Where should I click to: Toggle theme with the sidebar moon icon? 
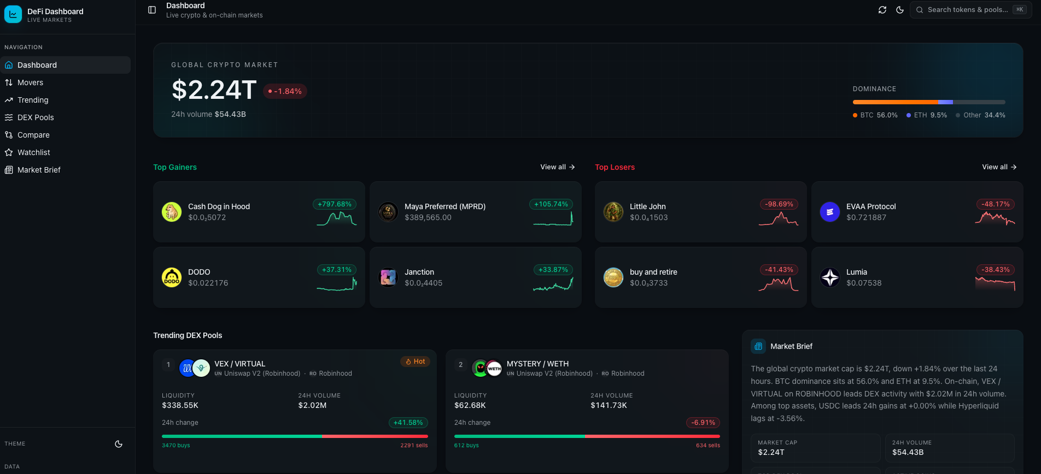point(119,444)
